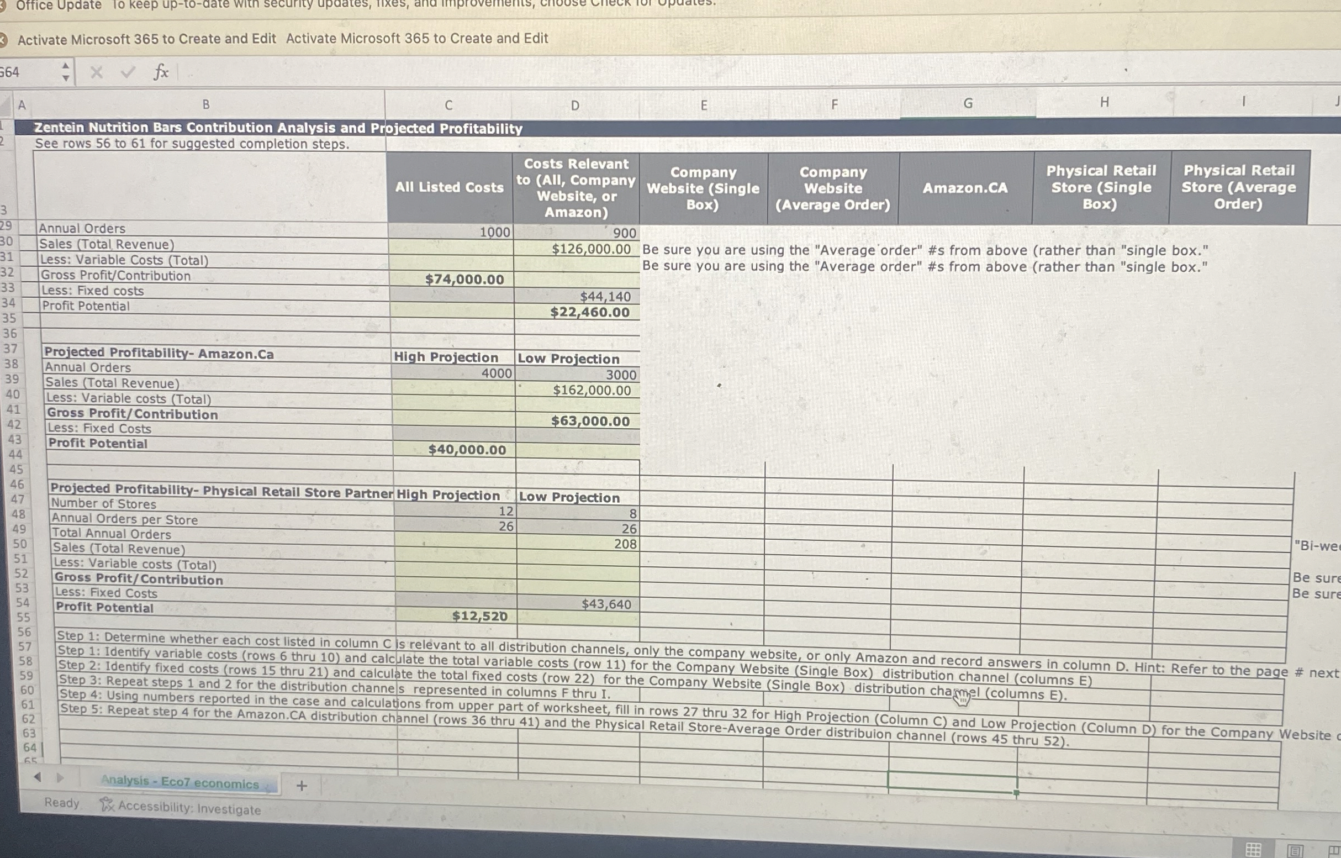Click the cell showing $40,000.00
Image resolution: width=1341 pixels, height=858 pixels.
coord(468,449)
